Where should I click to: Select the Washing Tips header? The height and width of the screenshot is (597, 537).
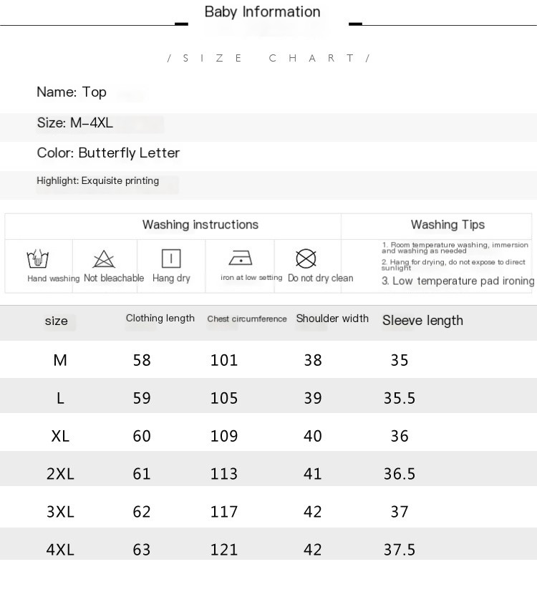click(447, 225)
